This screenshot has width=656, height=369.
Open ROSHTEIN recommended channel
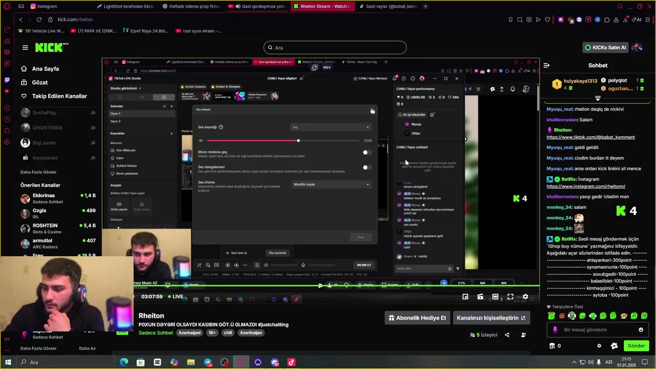pyautogui.click(x=58, y=229)
